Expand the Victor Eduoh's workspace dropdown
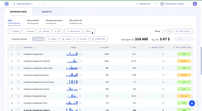 174,4
